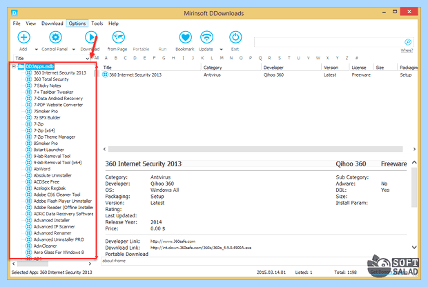Select 7+ Taskbar Tweaker in the tree

pyautogui.click(x=53, y=92)
